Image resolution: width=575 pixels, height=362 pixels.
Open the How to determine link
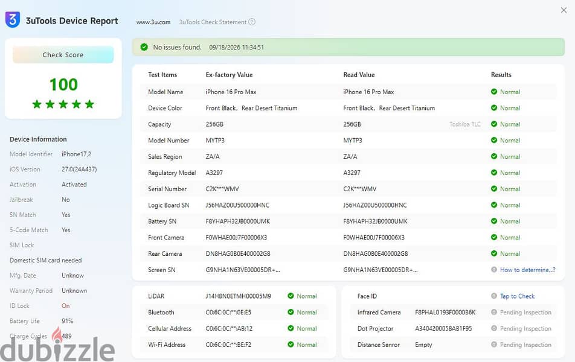528,270
